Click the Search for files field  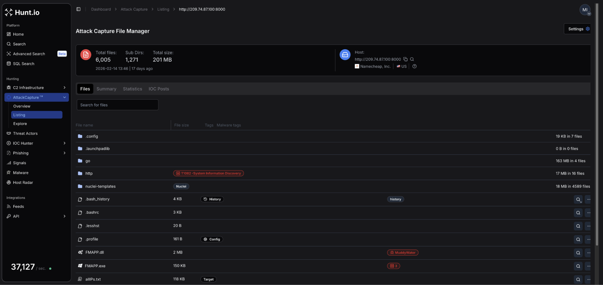pos(117,105)
